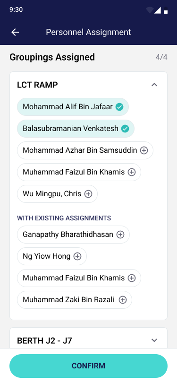
Task: Tap the Wi-Fi signal status icon
Action: tap(149, 10)
